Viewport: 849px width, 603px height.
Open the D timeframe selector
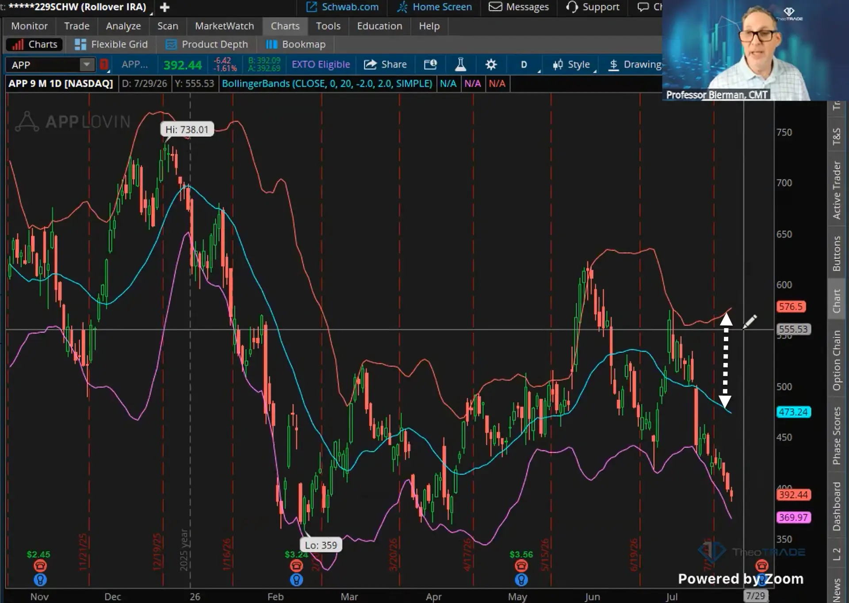(x=524, y=65)
